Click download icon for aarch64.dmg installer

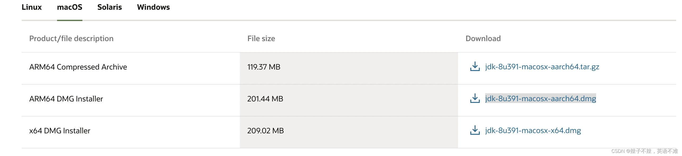(475, 99)
